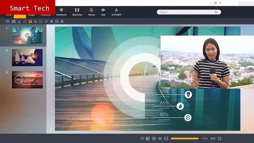The image size is (254, 143).
Task: Switch to slide sorter grid view
Action: coord(154,139)
